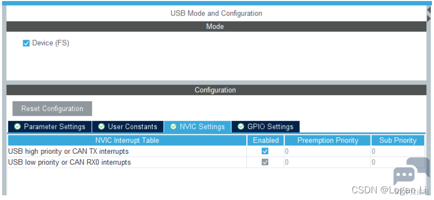Disable USB high priority interrupt Enabled checkbox

265,151
